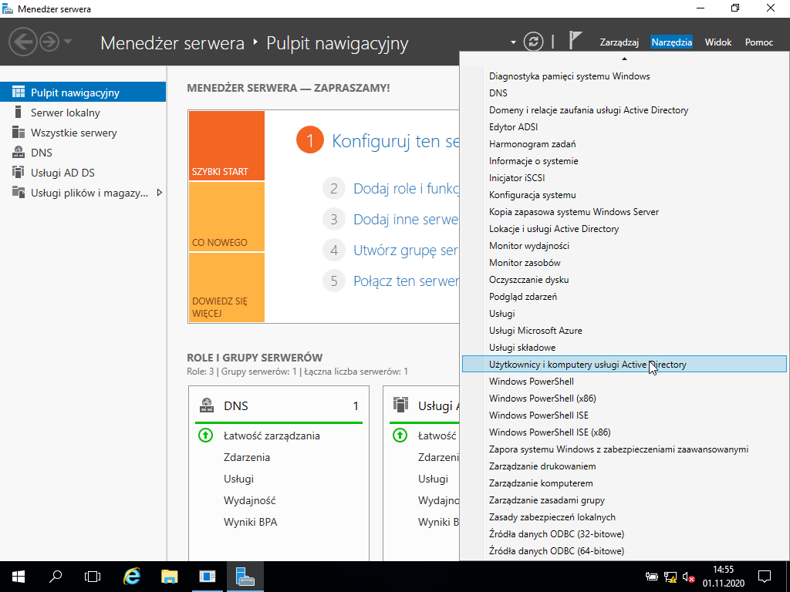The image size is (790, 592).
Task: Click Utwórz grupę serwerów link
Action: 406,251
